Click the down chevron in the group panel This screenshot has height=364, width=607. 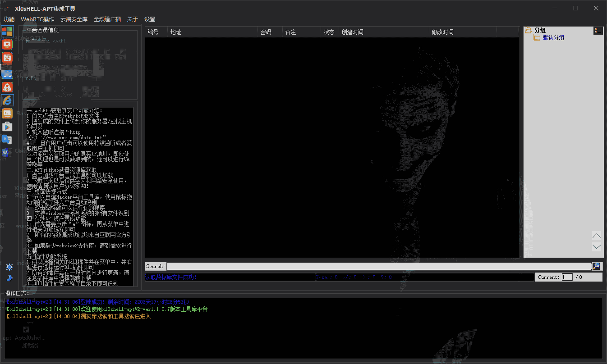[597, 247]
